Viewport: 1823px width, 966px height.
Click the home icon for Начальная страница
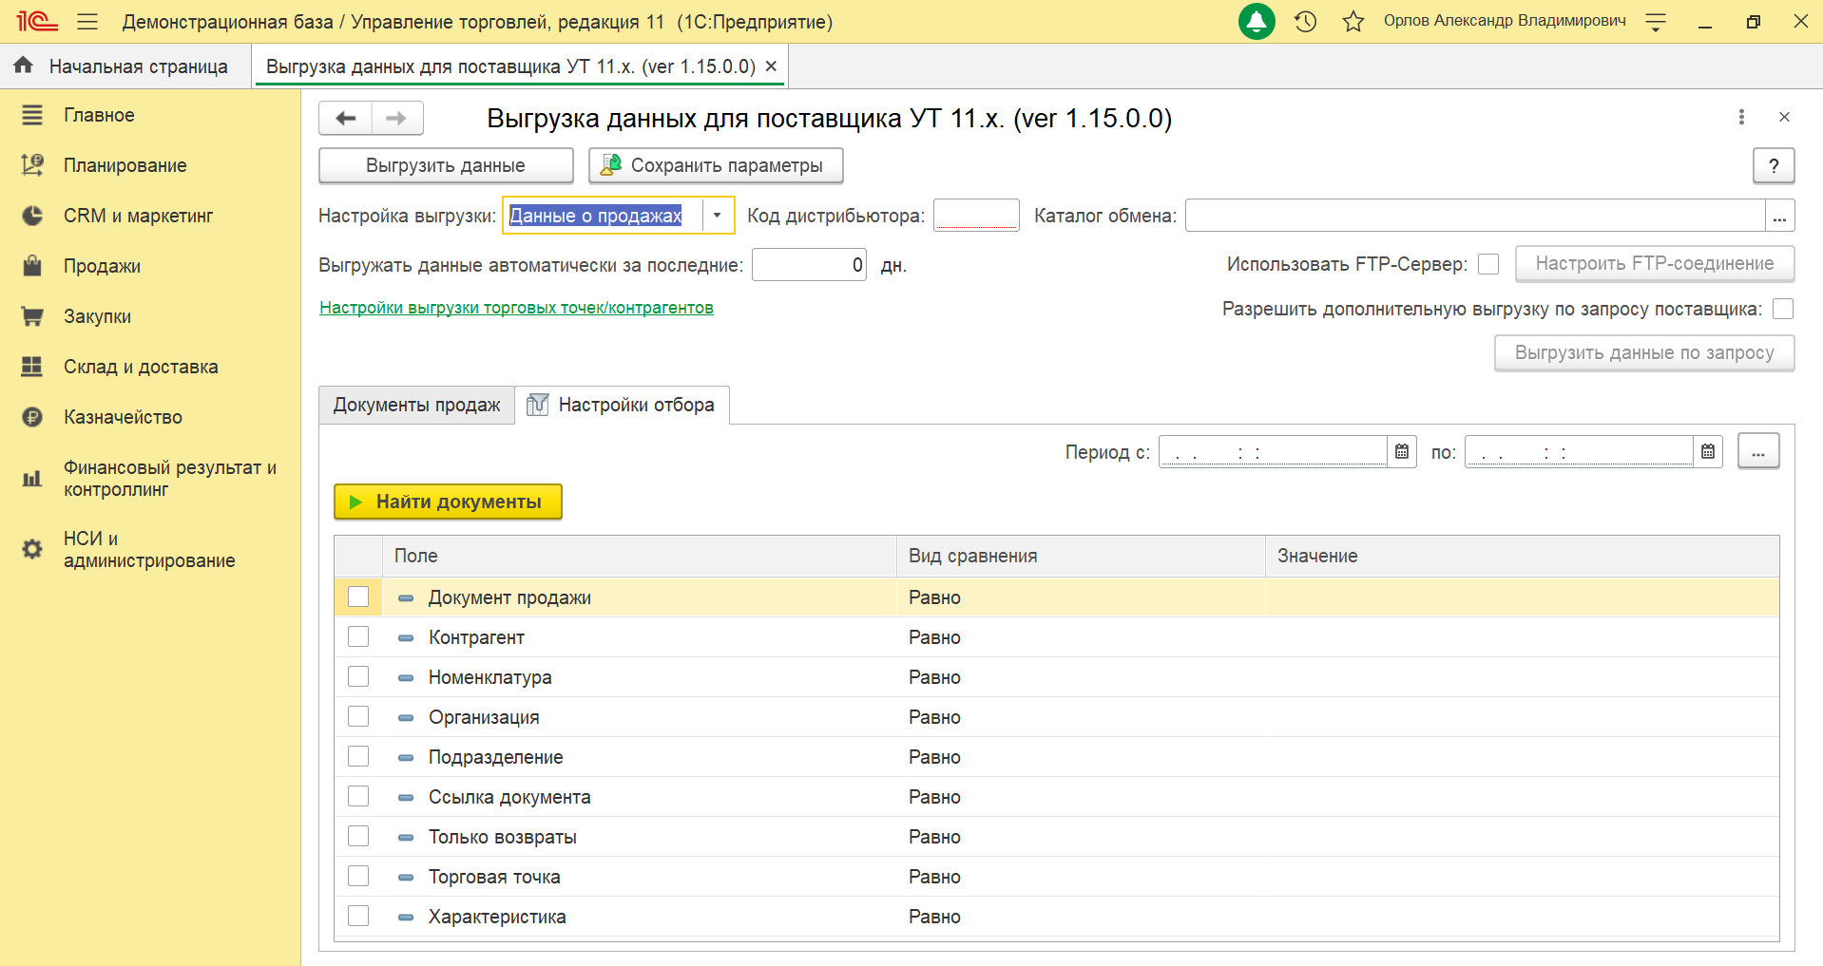point(24,66)
